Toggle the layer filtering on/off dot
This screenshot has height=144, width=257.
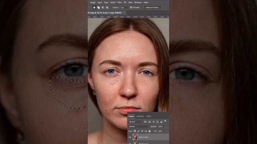(x=165, y=121)
